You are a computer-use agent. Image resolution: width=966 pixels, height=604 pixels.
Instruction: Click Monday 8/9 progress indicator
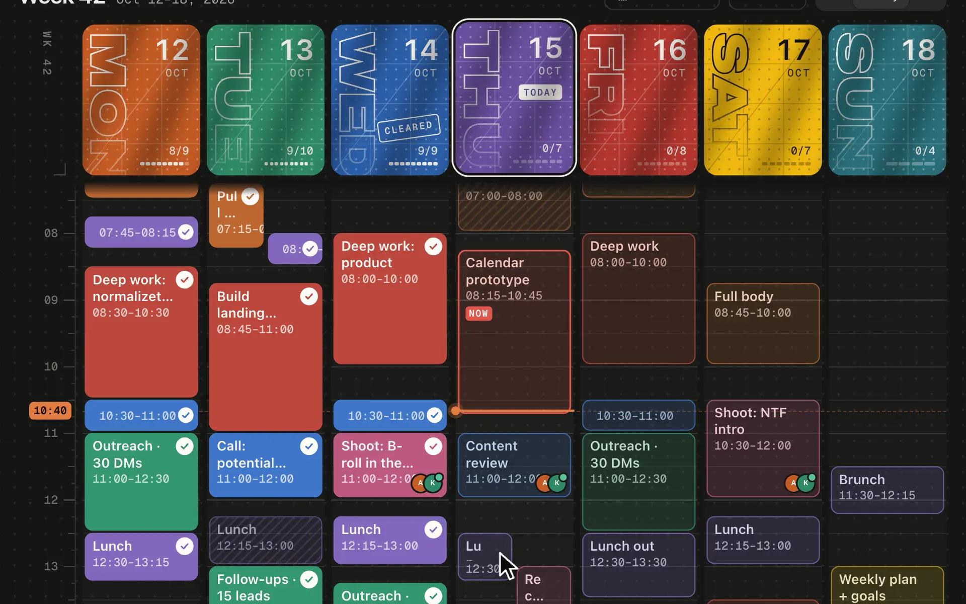(165, 156)
